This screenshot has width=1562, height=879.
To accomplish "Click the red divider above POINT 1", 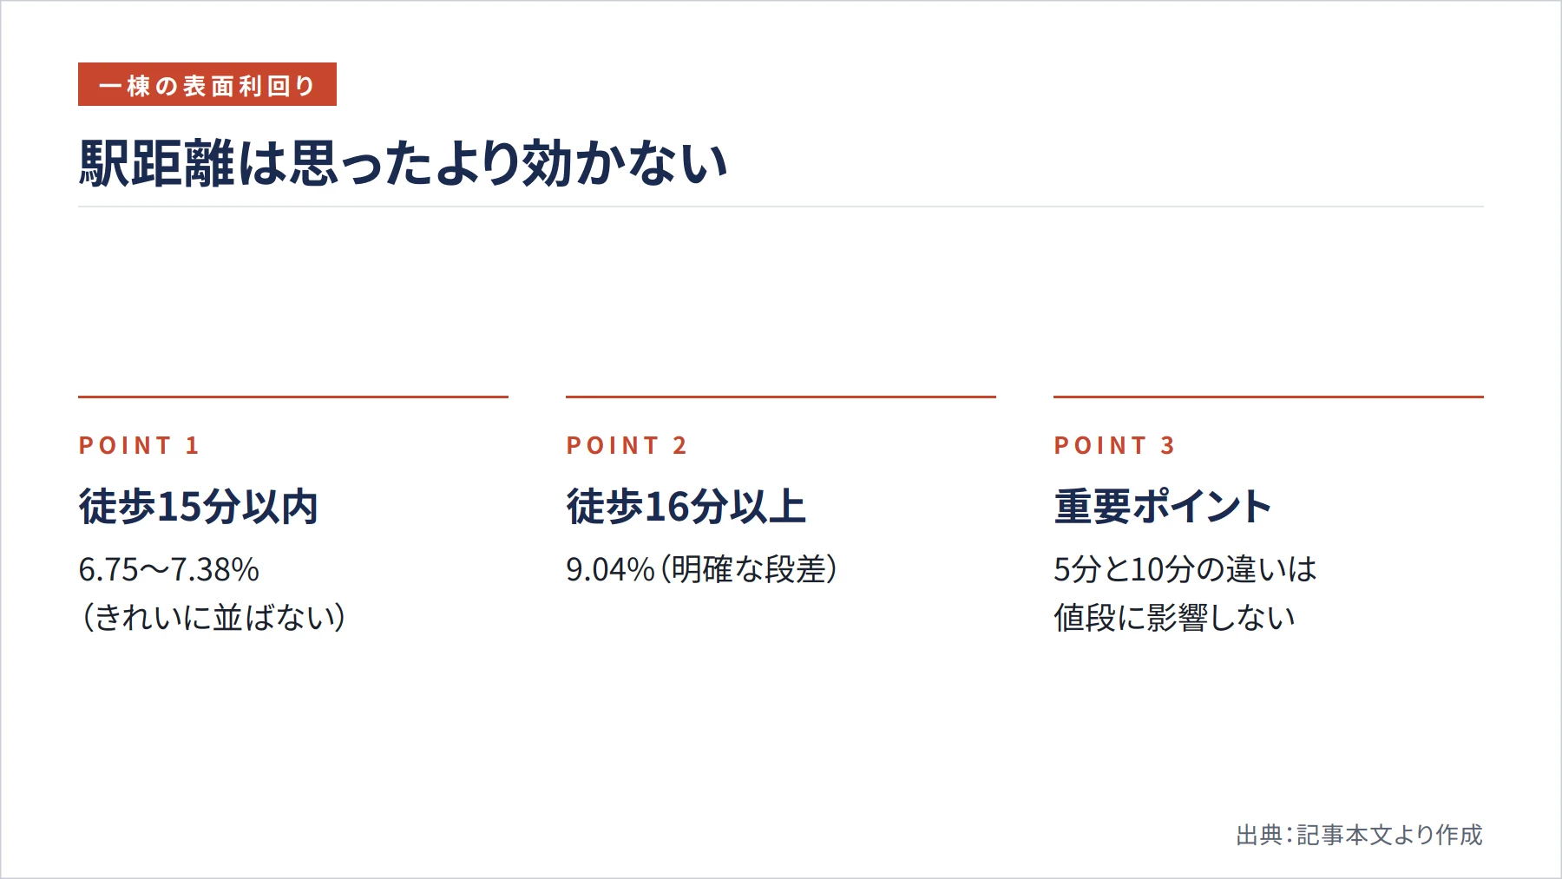I will [293, 397].
